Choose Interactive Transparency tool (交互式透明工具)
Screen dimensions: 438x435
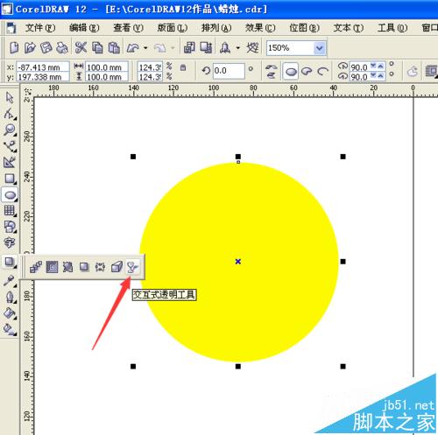132,267
